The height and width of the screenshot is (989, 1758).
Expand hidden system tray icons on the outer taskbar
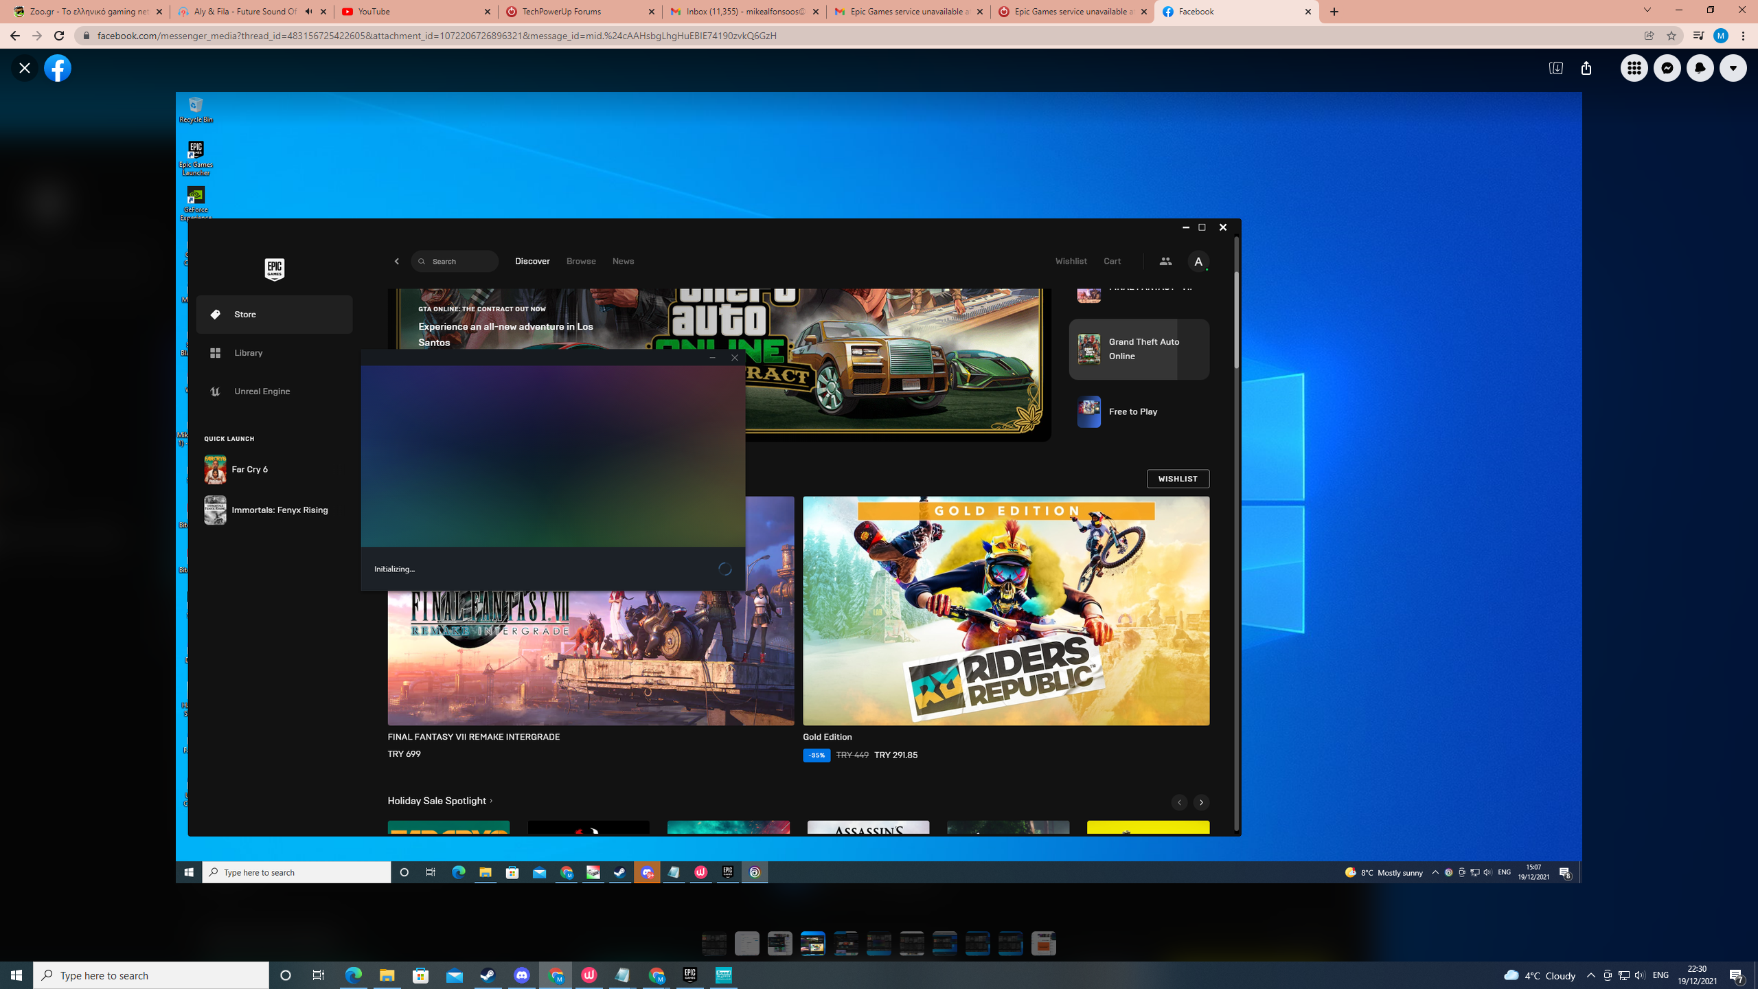click(x=1591, y=975)
